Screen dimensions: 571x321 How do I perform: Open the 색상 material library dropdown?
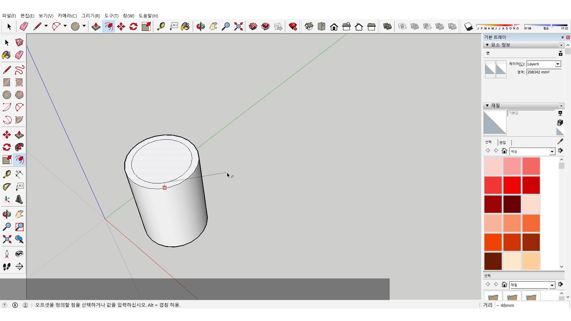coord(552,152)
